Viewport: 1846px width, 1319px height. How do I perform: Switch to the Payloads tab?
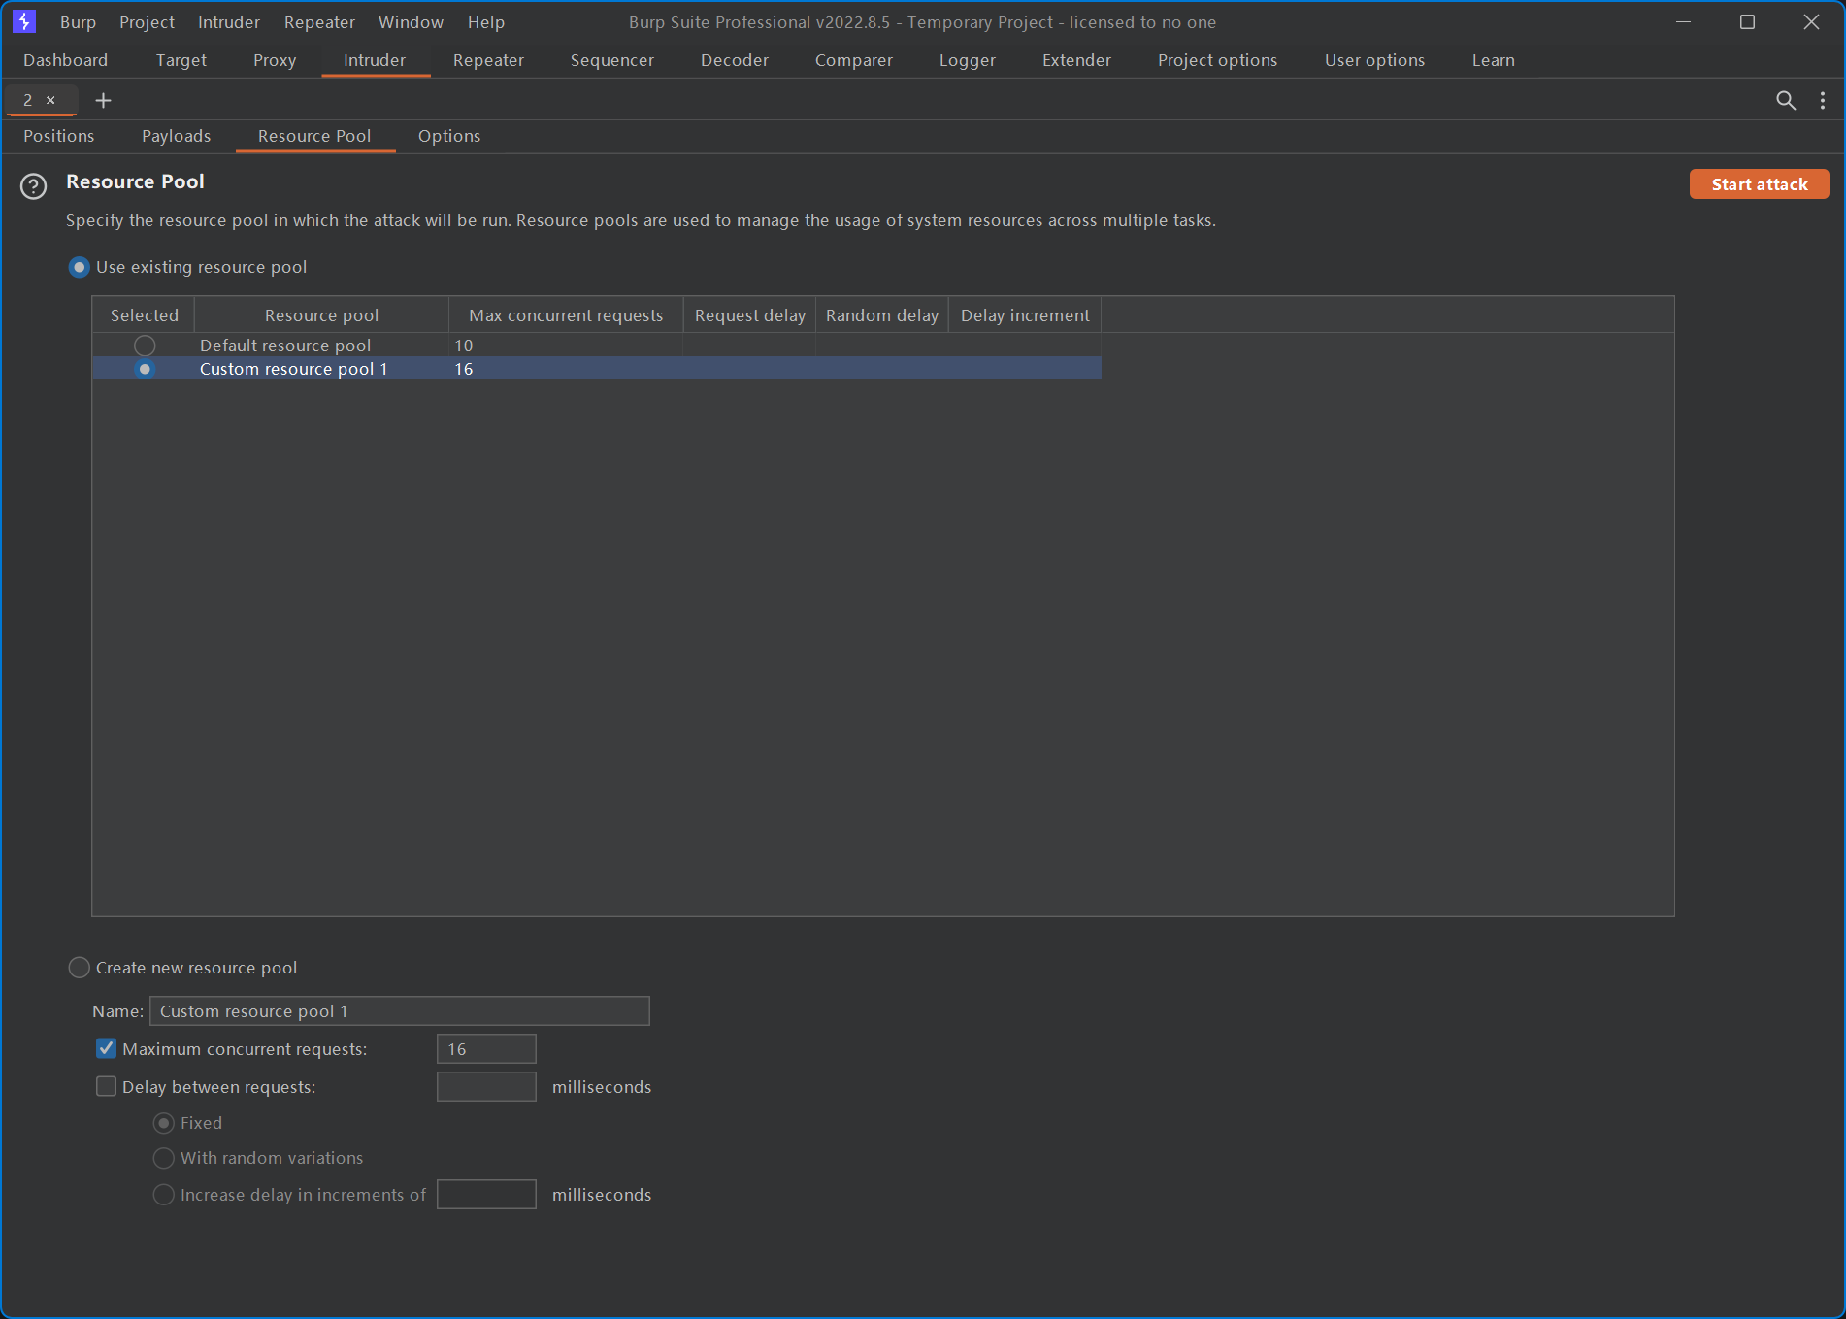pyautogui.click(x=176, y=136)
